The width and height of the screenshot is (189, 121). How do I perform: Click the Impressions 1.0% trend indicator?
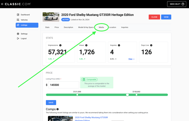pyautogui.click(x=51, y=59)
